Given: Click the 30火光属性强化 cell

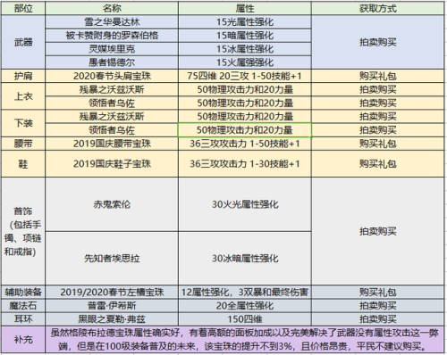Looking at the screenshot, I should coord(245,204).
